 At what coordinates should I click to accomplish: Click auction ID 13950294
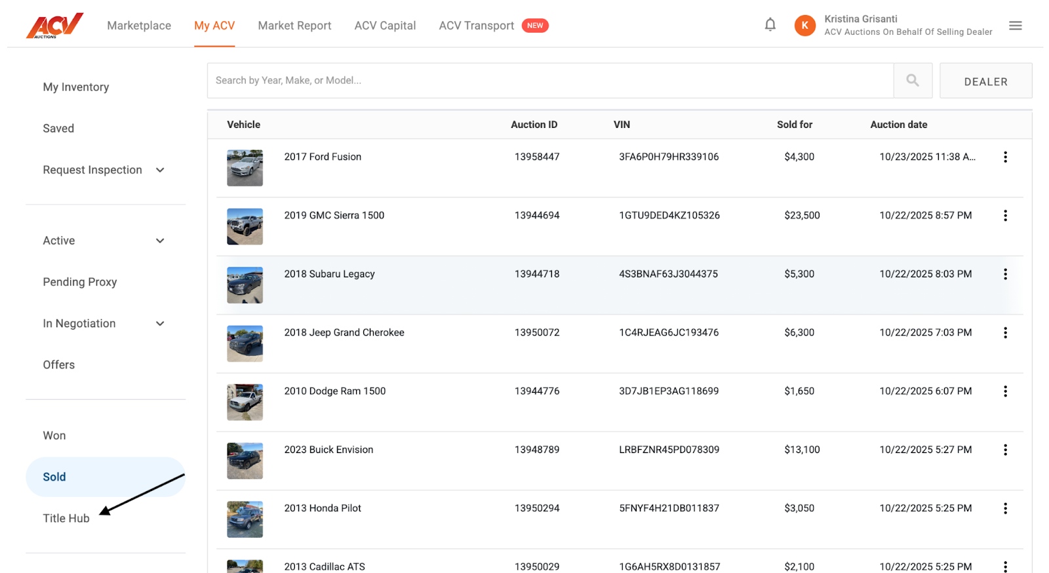[537, 508]
